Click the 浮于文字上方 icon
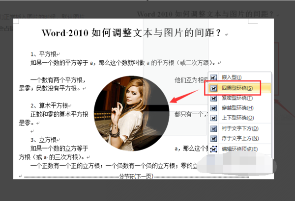The image size is (295, 201). coord(213,139)
